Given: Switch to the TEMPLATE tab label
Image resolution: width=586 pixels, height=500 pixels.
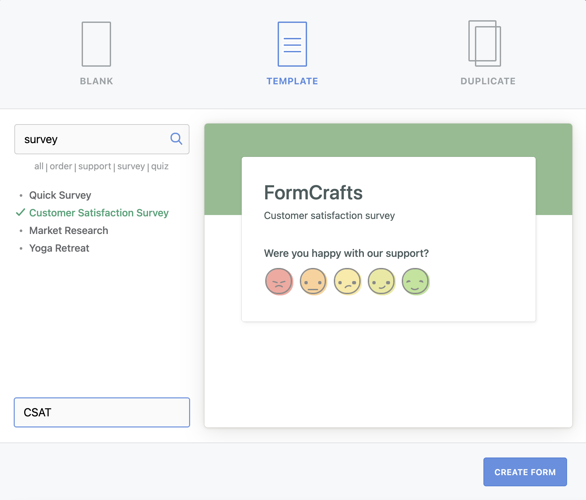Looking at the screenshot, I should [x=292, y=81].
